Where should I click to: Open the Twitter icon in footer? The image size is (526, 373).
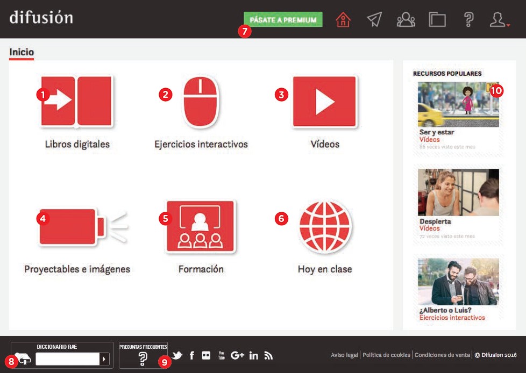177,355
